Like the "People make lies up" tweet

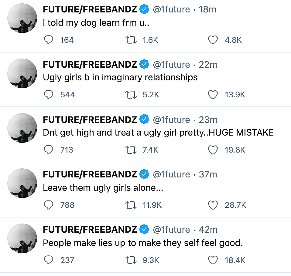(213, 260)
